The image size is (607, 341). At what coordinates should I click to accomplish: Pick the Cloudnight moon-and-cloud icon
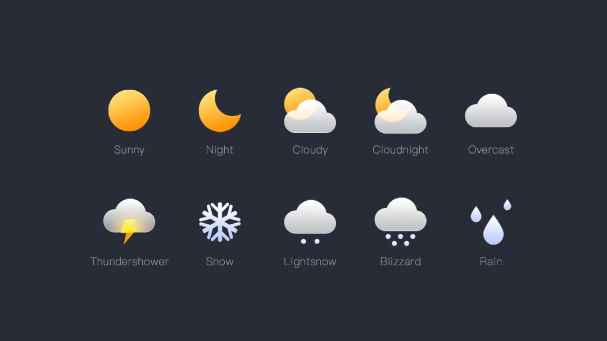click(x=400, y=111)
